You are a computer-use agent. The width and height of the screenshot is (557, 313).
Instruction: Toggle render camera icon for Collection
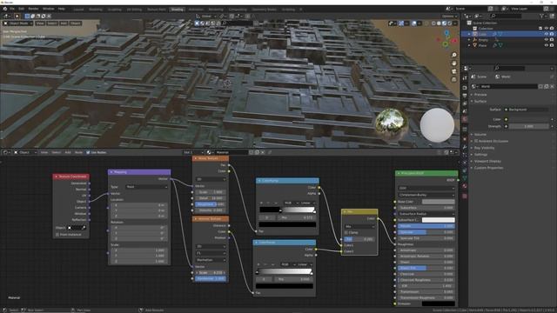coord(552,29)
